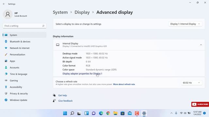Viewport: 209px width, 117px height.
Task: Select System in the sidebar
Action: (24, 35)
